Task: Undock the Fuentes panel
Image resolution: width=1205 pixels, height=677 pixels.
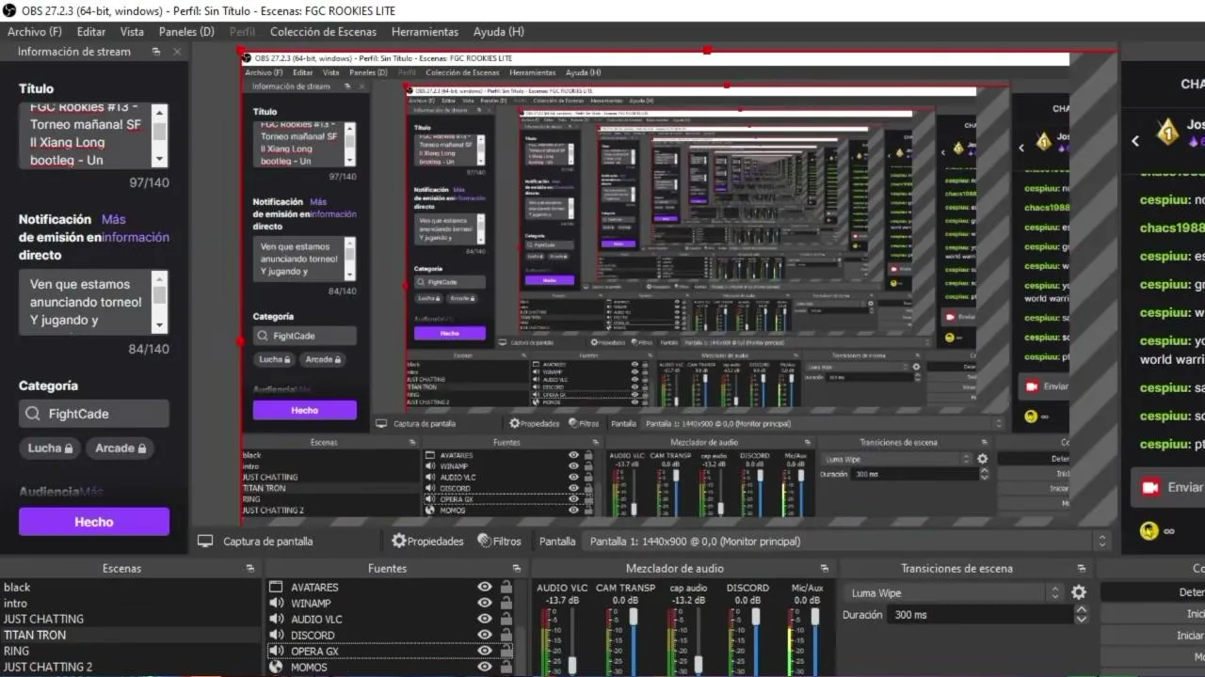Action: (516, 568)
